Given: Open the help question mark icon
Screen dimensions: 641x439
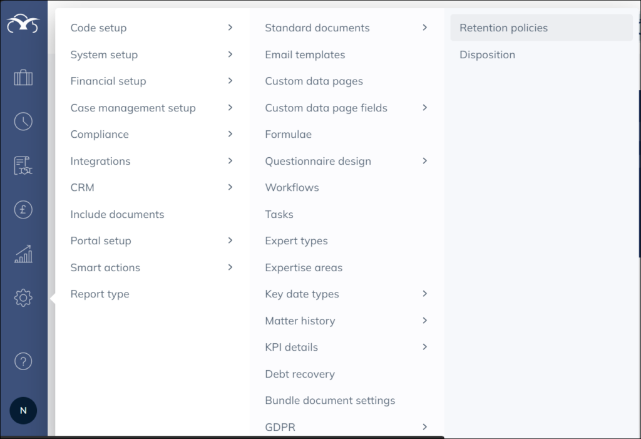Looking at the screenshot, I should (x=23, y=361).
